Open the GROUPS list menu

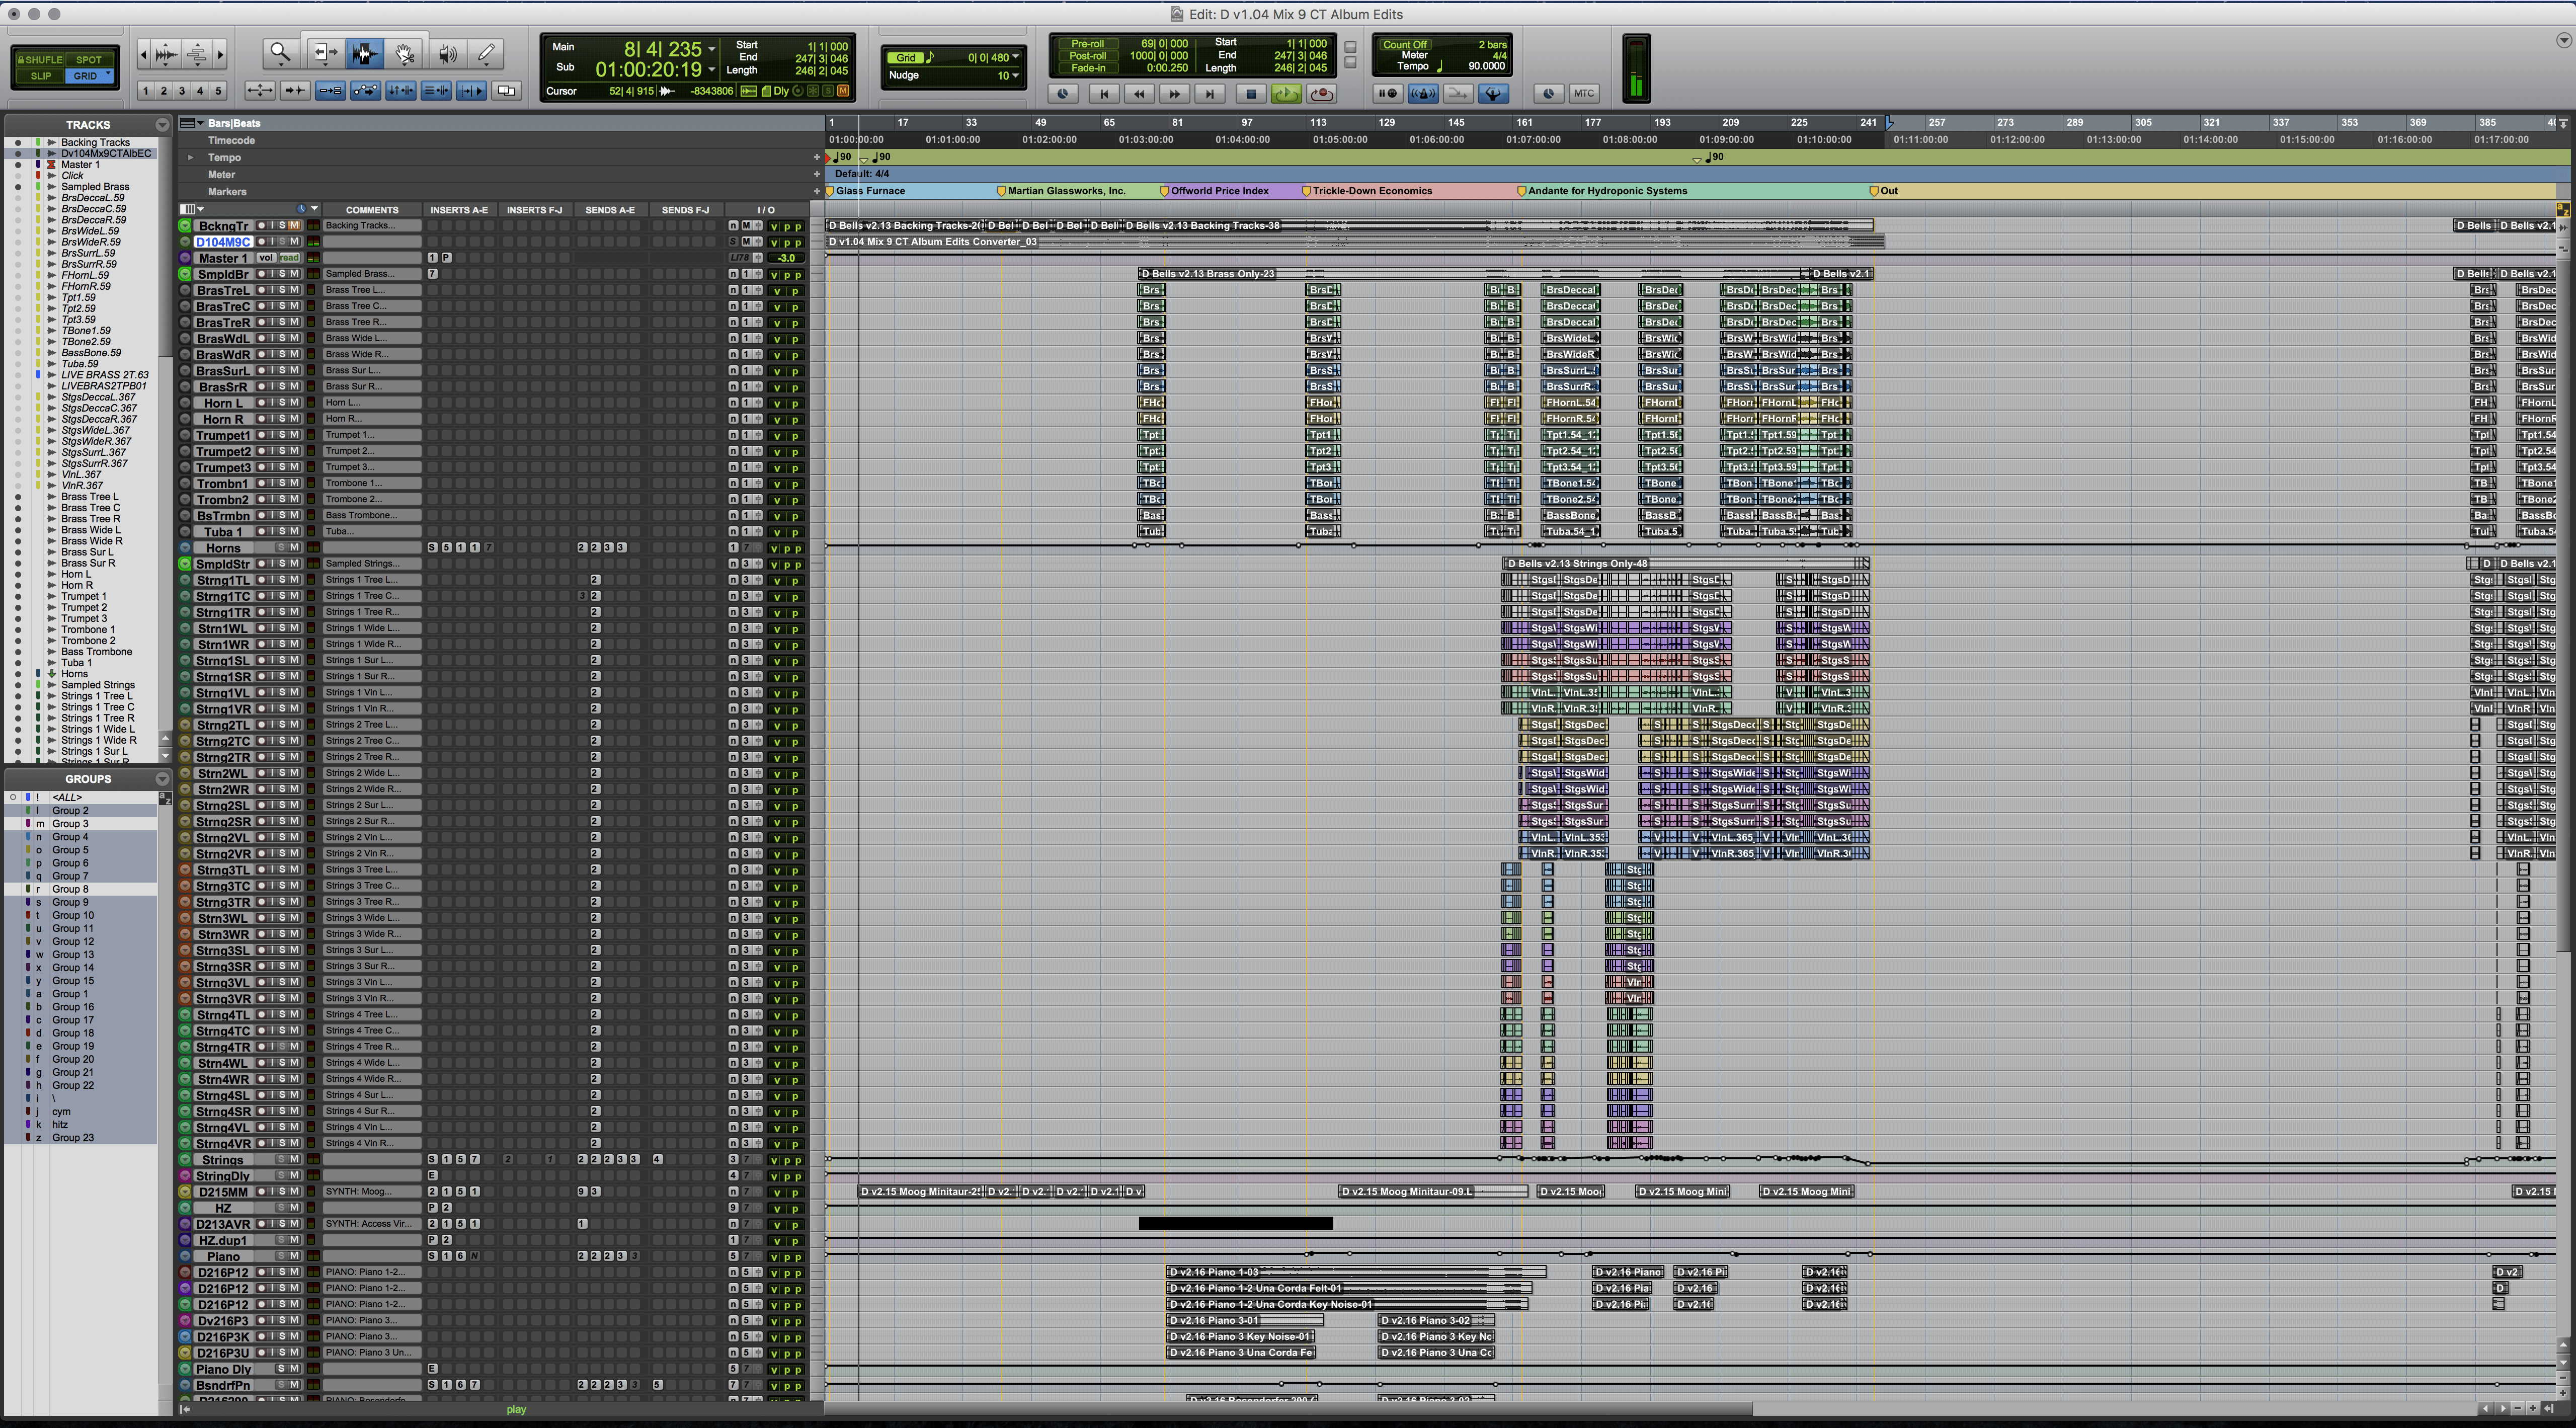pyautogui.click(x=162, y=779)
